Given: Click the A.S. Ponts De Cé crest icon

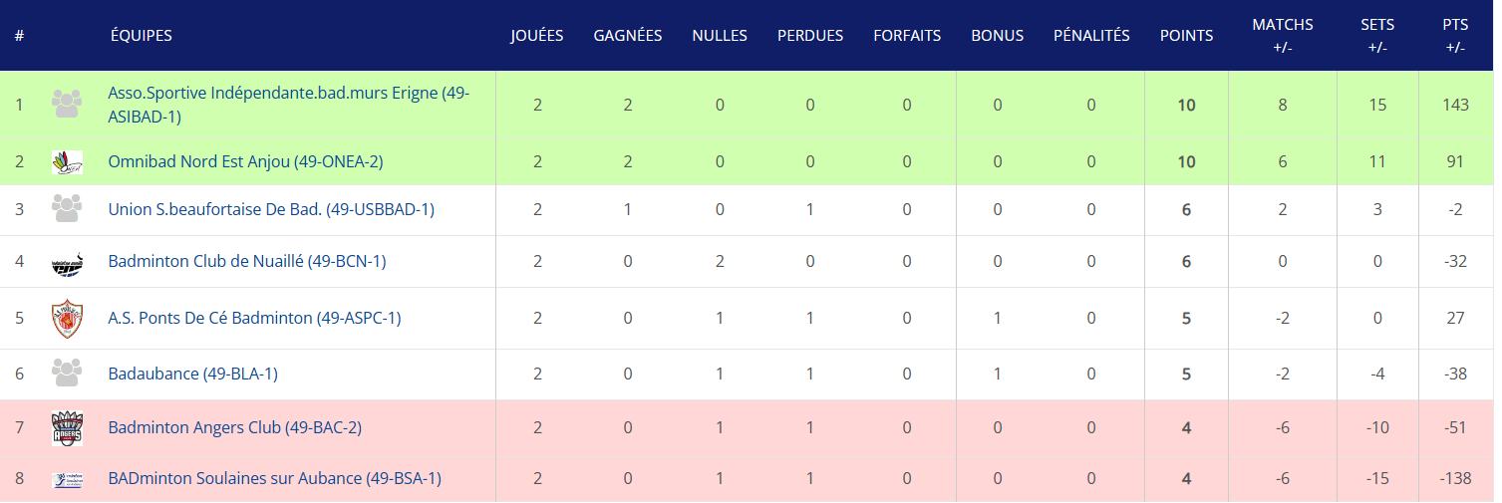Looking at the screenshot, I should pos(67,319).
